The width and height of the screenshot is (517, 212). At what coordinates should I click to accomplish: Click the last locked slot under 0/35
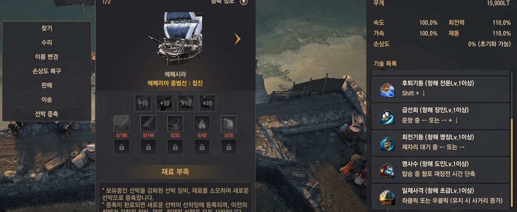pyautogui.click(x=229, y=147)
